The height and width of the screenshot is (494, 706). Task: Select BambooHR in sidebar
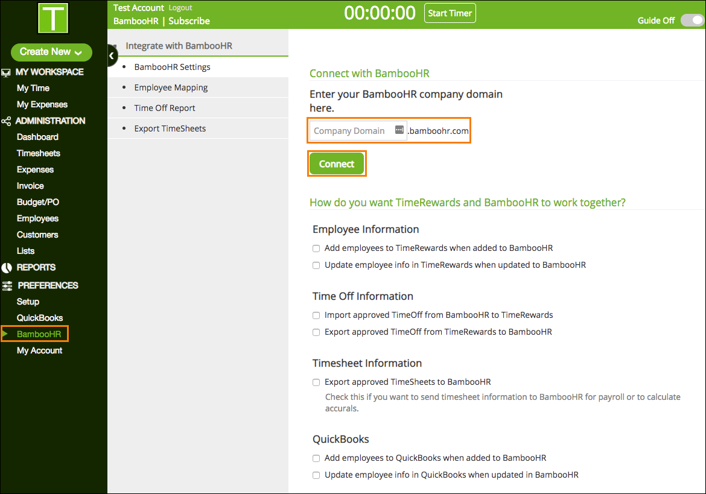[39, 334]
